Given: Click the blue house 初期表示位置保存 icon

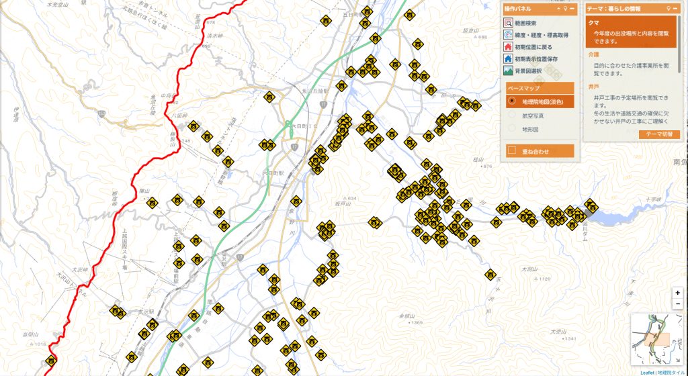Looking at the screenshot, I should 509,59.
